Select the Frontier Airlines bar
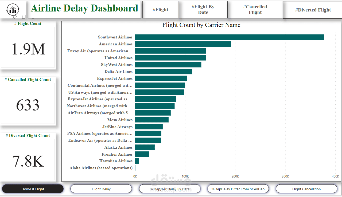 (142, 154)
